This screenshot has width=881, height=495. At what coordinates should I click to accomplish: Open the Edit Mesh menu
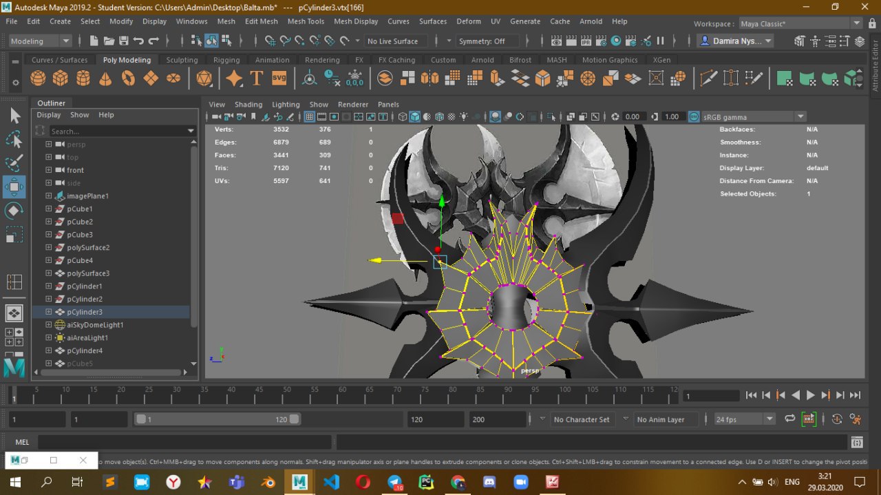point(261,21)
